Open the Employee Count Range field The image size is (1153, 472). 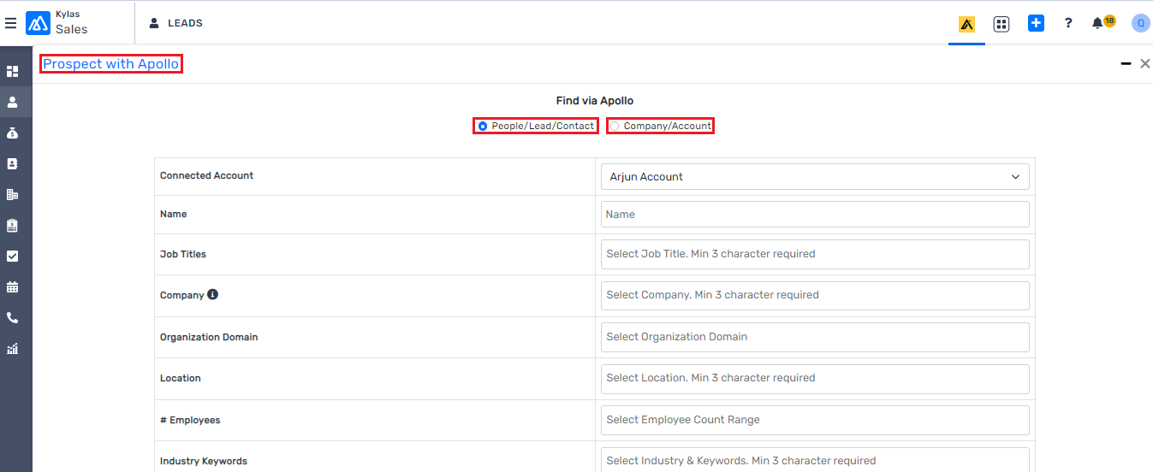[x=815, y=420]
